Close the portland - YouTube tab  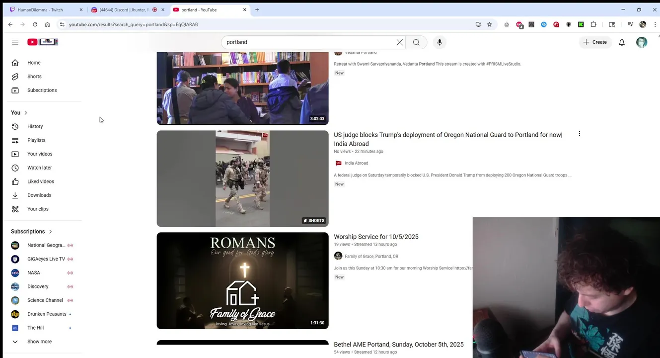(x=244, y=9)
